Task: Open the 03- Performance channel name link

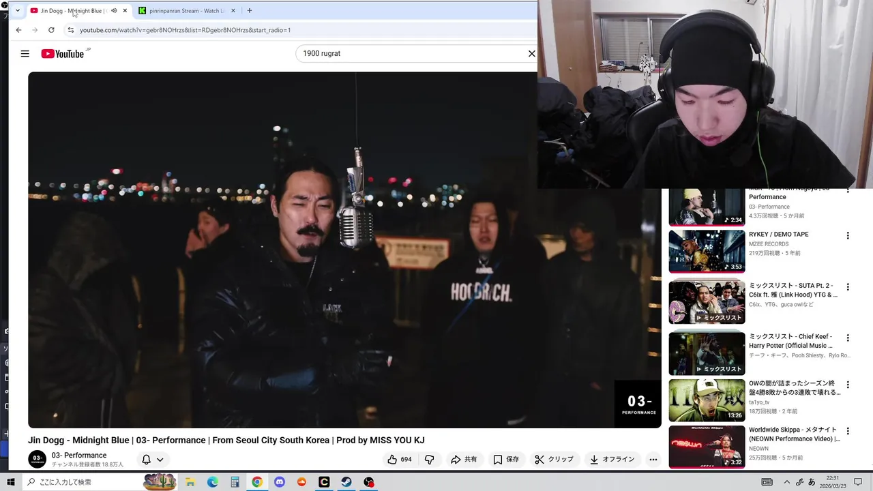Action: 79,455
